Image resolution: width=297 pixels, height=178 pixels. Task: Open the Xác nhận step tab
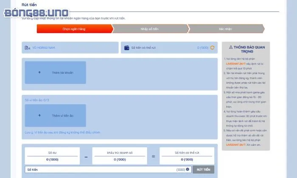click(x=225, y=29)
